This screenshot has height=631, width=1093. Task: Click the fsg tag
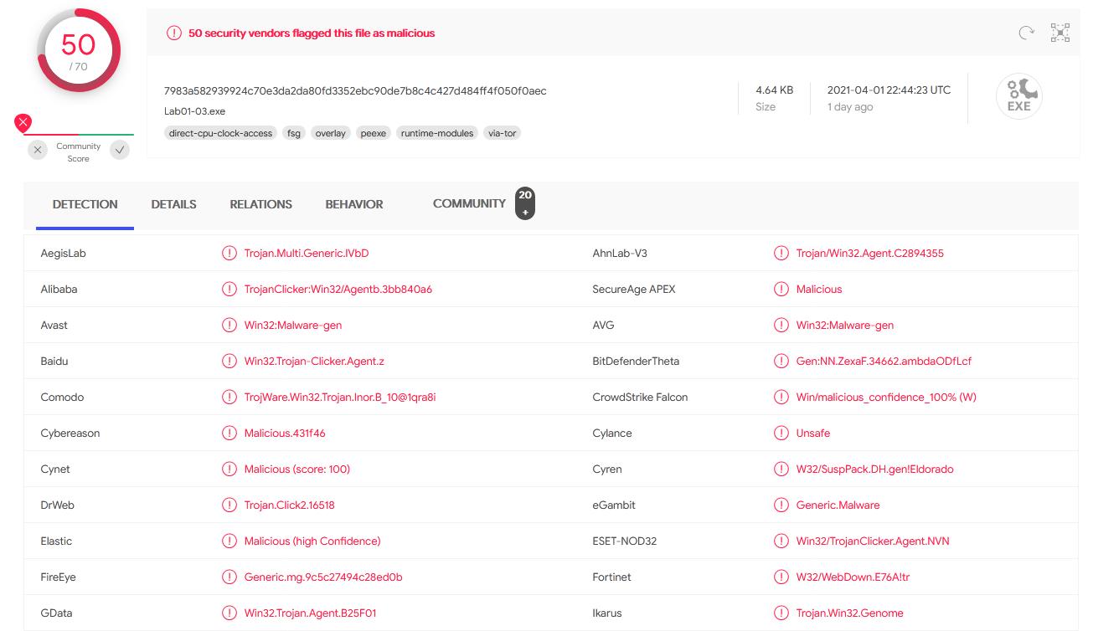coord(293,133)
